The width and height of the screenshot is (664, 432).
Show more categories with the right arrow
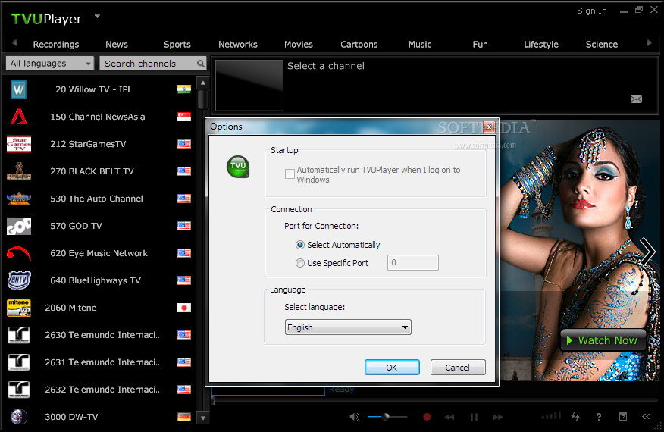click(x=649, y=42)
